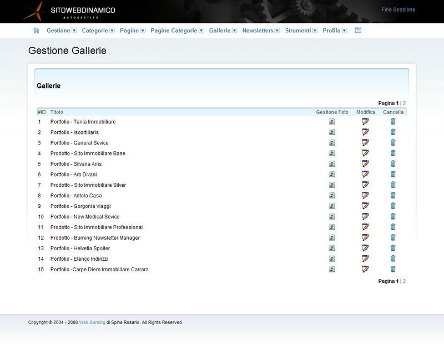
Task: Delete the Portfolio - Tania Immobiliare gallery
Action: coord(393,122)
